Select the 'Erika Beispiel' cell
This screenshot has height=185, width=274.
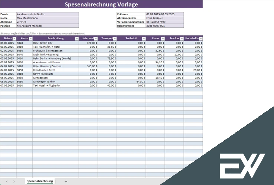click(165, 18)
